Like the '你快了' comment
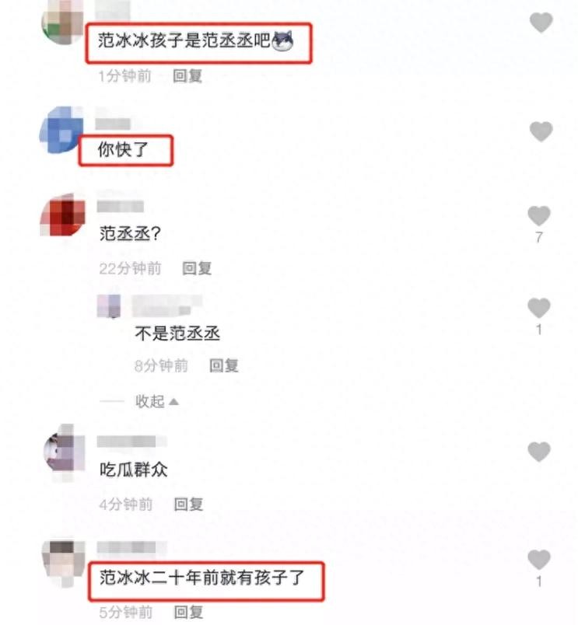Image resolution: width=578 pixels, height=625 pixels. 541,131
